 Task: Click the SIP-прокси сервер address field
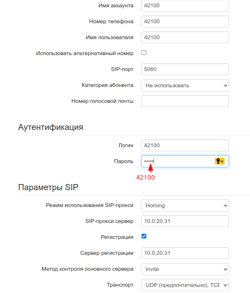tap(185, 221)
